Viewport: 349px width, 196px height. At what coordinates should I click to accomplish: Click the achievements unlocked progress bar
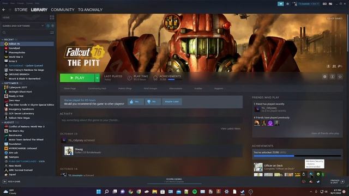(297, 156)
